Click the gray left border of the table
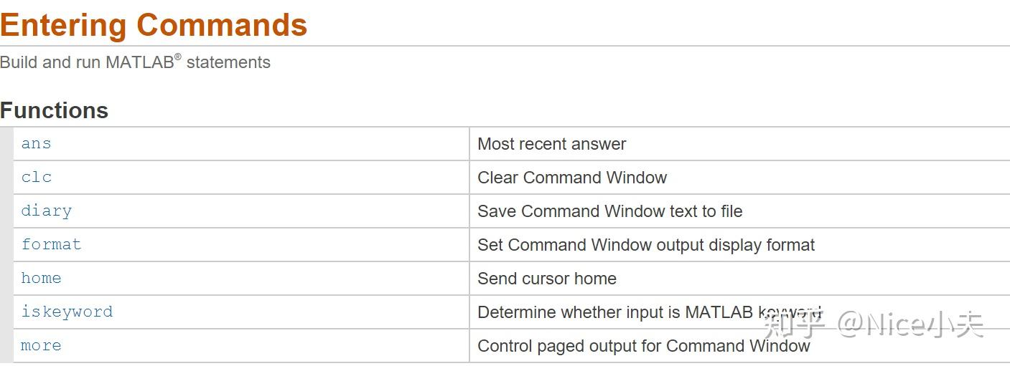This screenshot has height=366, width=1010. pyautogui.click(x=6, y=245)
